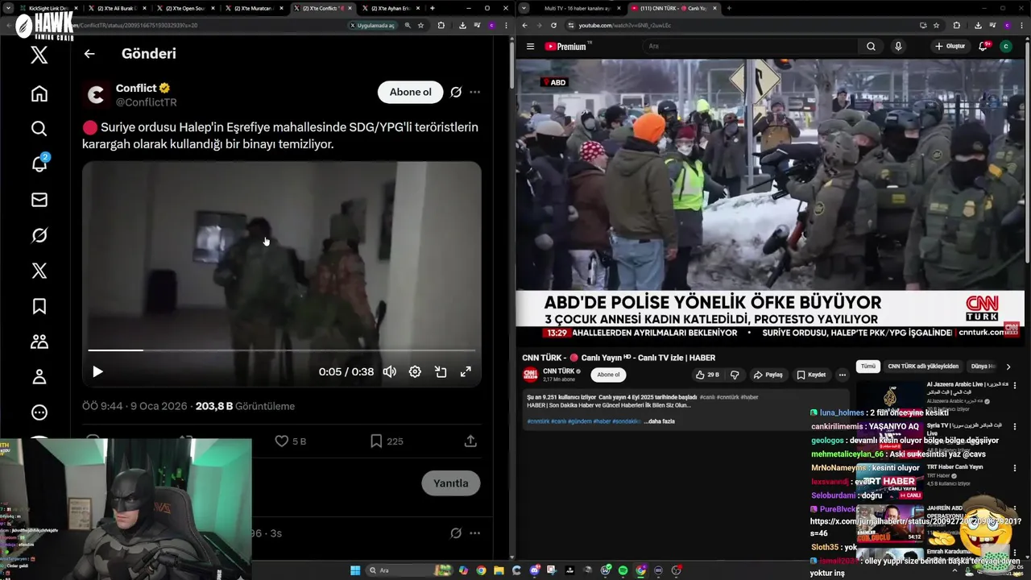
Task: Switch to X'te Ali Burak tab
Action: click(x=118, y=8)
